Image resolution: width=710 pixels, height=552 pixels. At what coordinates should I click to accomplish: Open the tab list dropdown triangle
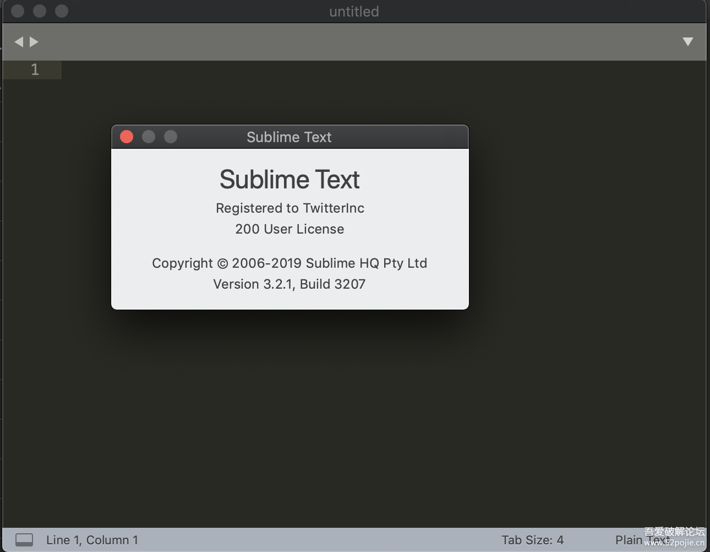point(687,42)
